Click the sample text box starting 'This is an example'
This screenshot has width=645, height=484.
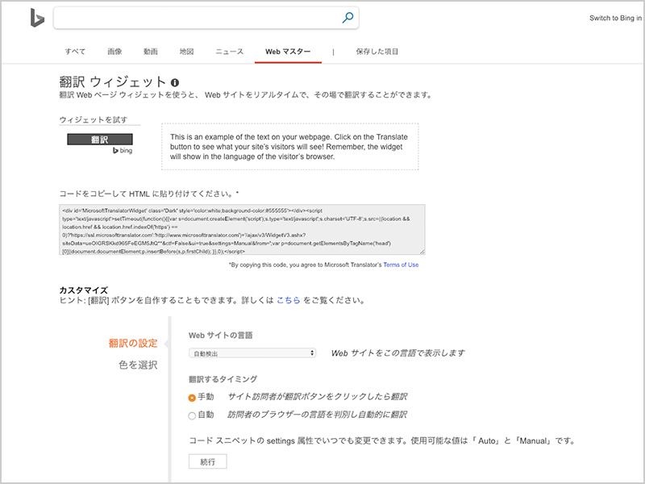point(290,147)
